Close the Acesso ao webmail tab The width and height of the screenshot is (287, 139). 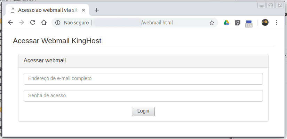83,10
